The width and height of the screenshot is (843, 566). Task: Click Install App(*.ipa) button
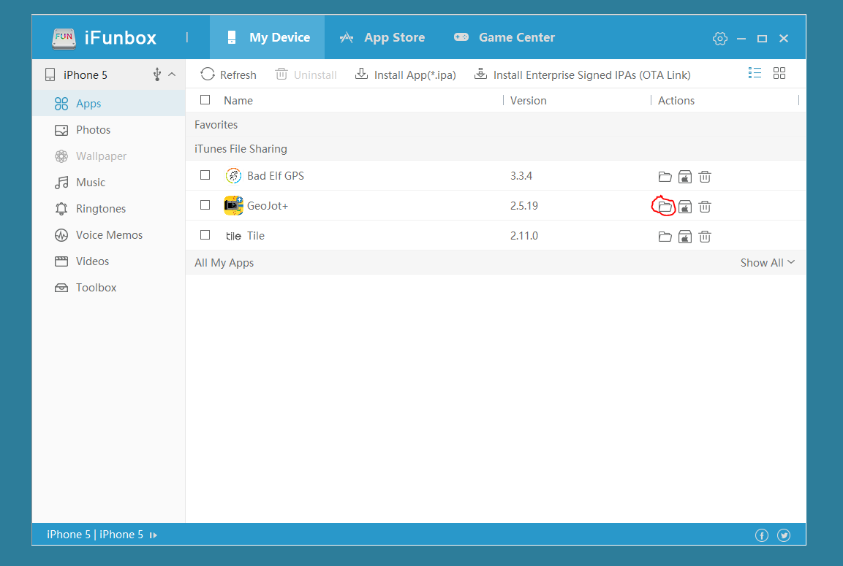405,74
